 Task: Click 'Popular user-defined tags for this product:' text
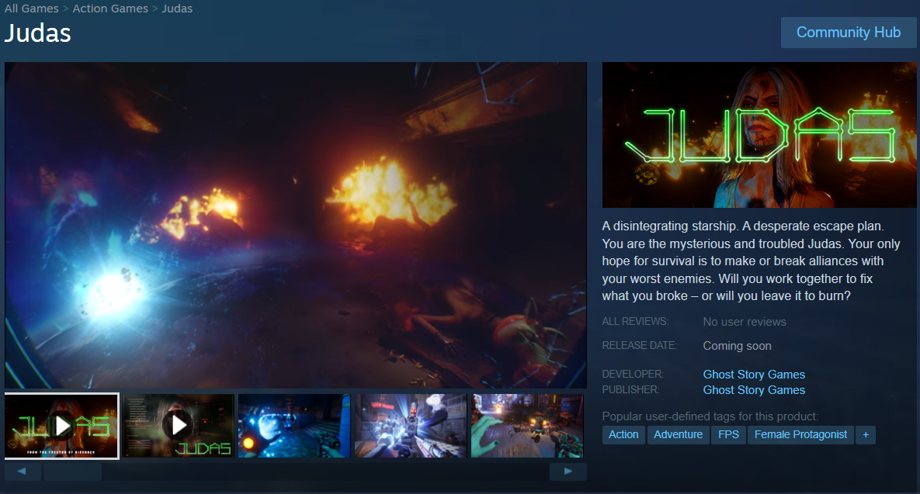coord(710,416)
